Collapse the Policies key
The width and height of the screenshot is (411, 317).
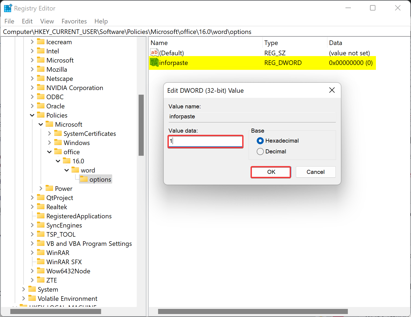(x=32, y=115)
